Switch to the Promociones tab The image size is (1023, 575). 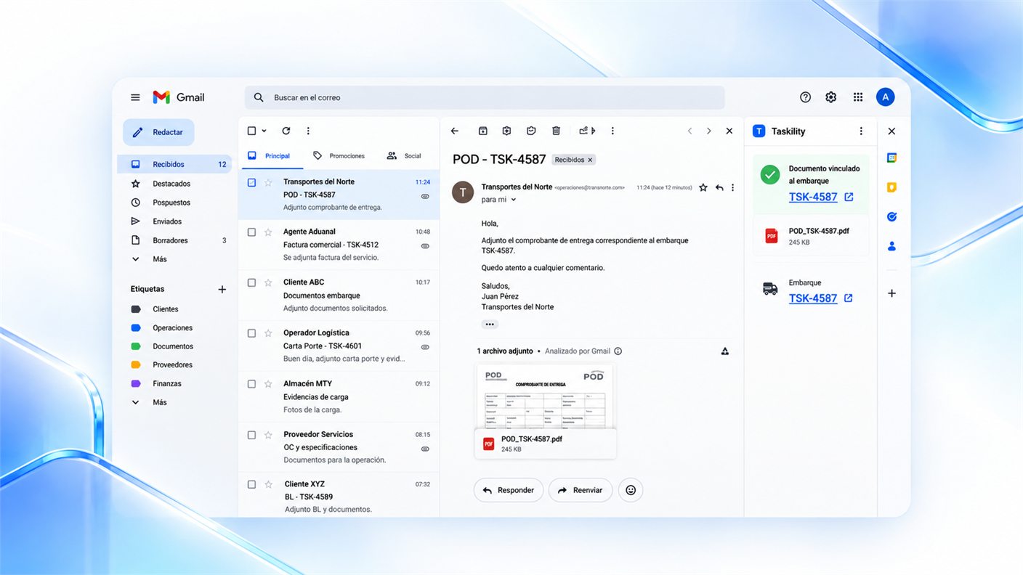339,155
